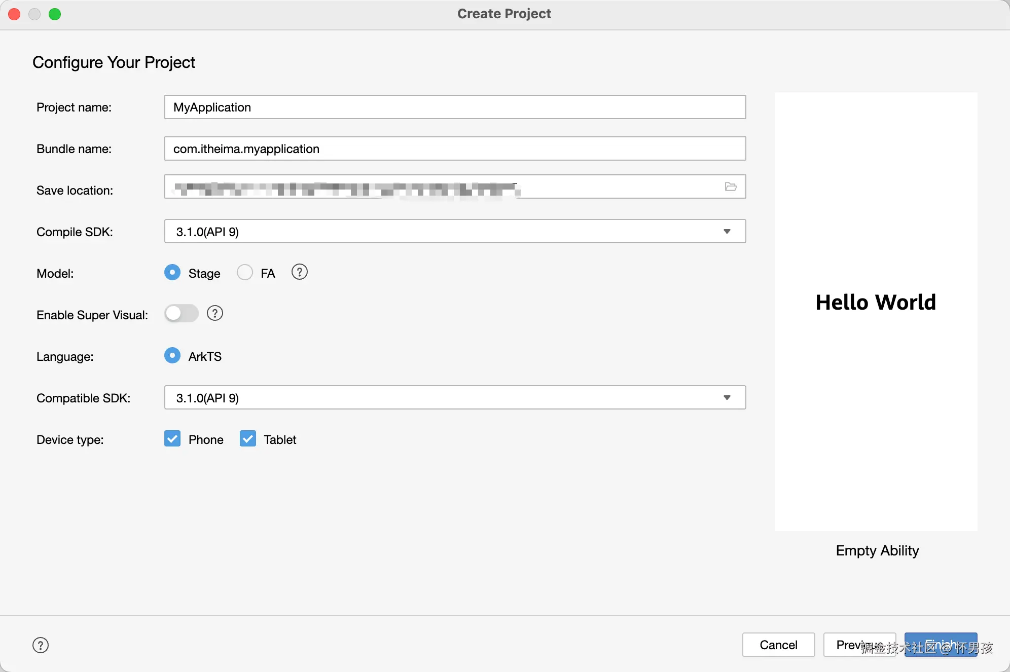The height and width of the screenshot is (672, 1010).
Task: Choose the FA model radio button
Action: (x=245, y=273)
